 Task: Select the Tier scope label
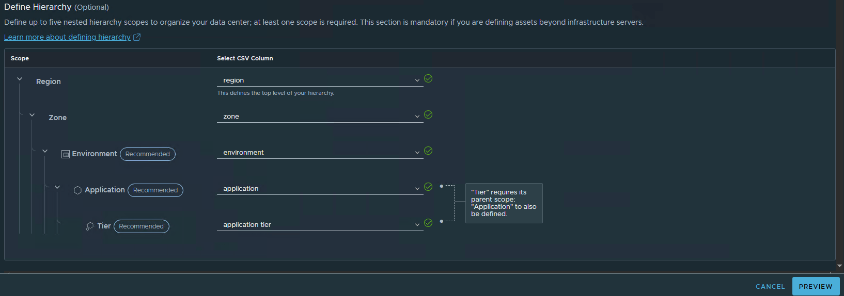tap(104, 226)
